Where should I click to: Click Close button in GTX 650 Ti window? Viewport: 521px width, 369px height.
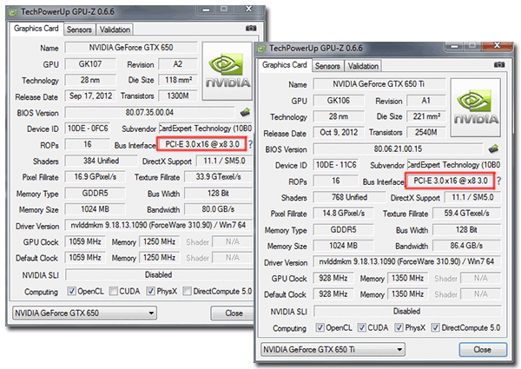483,349
